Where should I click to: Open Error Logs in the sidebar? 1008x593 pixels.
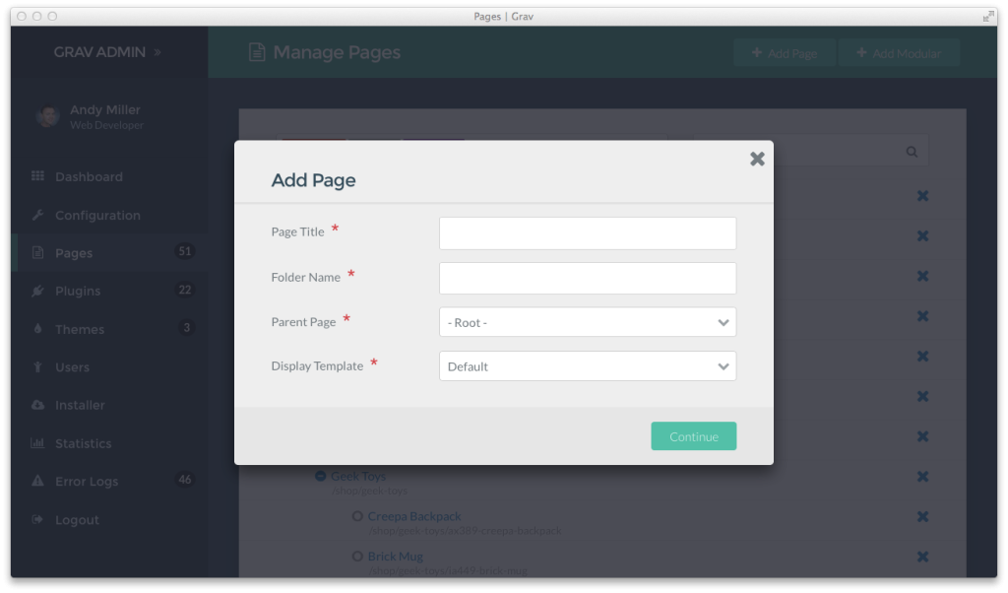(x=87, y=482)
